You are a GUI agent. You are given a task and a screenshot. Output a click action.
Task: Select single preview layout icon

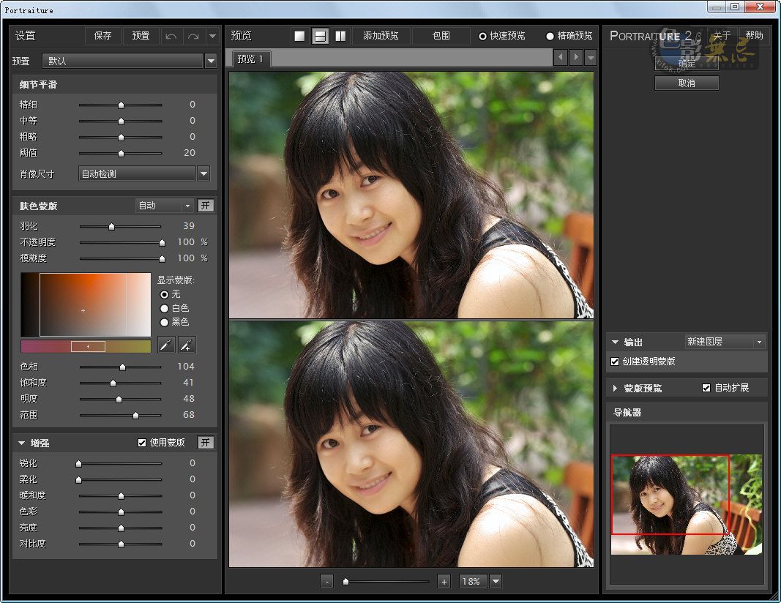coord(299,36)
